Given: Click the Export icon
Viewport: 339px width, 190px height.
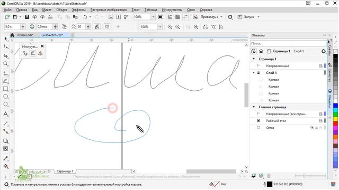Looking at the screenshot, I should [x=119, y=17].
